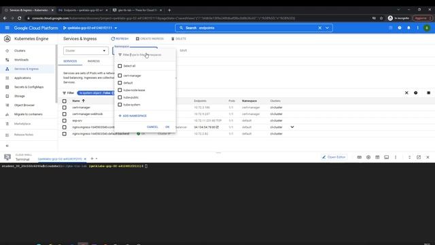The width and height of the screenshot is (435, 245).
Task: Open the column display options icon
Action: click(428, 93)
